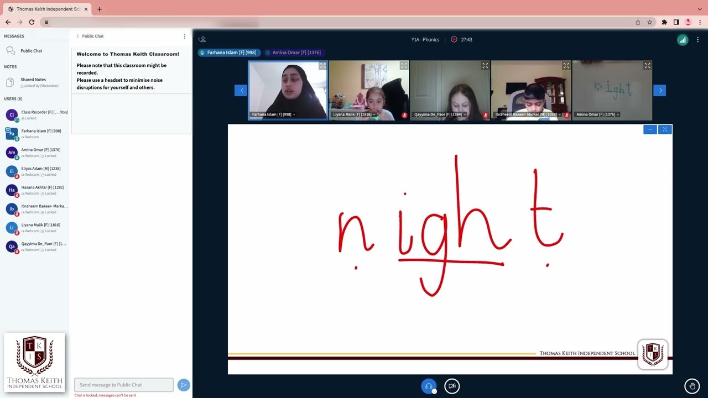Image resolution: width=708 pixels, height=398 pixels.
Task: Open Liyana Malik's webcam thumbnail
Action: click(369, 91)
